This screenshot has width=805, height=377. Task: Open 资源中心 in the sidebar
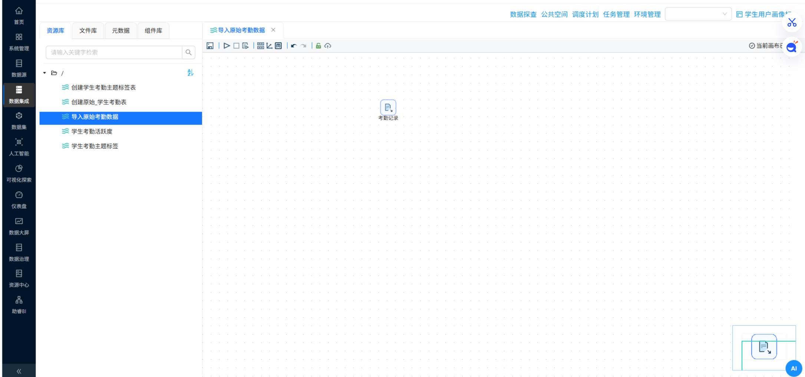pyautogui.click(x=19, y=279)
